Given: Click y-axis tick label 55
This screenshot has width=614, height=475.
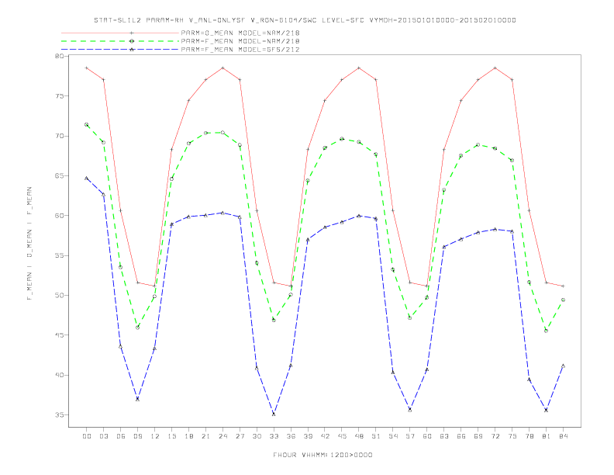Looking at the screenshot, I should coord(60,255).
